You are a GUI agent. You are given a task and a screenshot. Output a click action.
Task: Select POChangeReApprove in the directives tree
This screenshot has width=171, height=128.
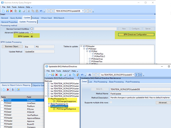coord(65,109)
